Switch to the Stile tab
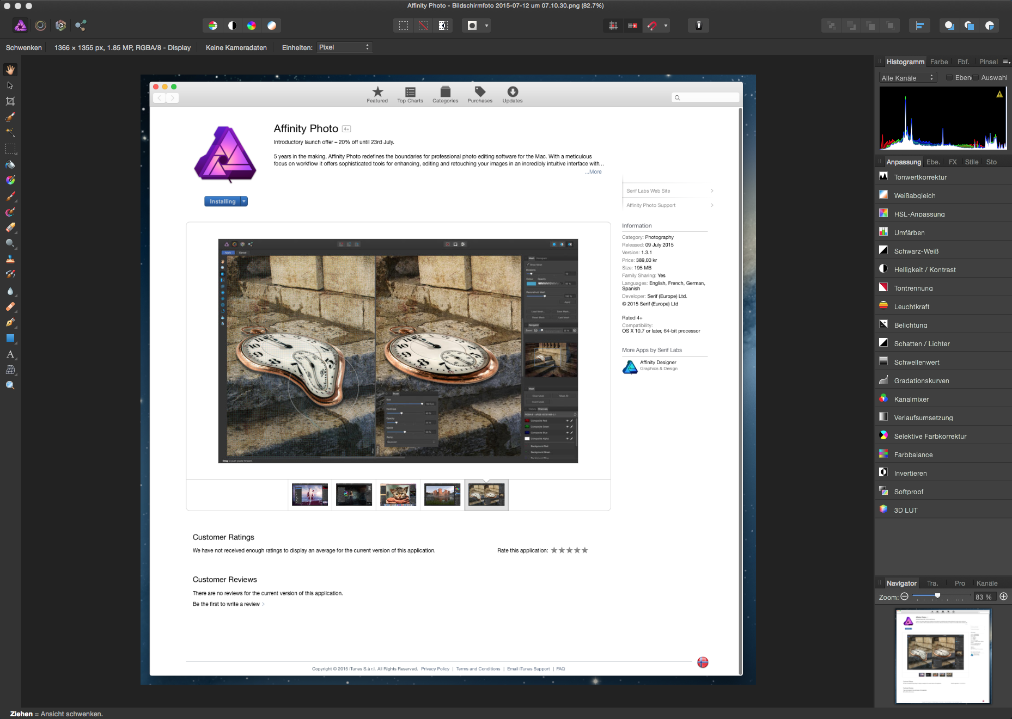 [972, 162]
